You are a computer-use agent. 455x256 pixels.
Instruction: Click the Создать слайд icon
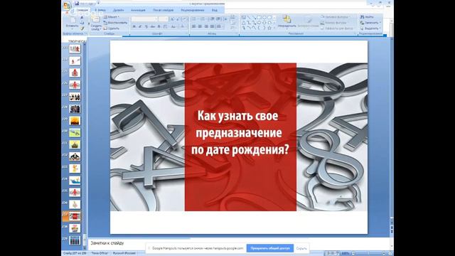(x=96, y=23)
